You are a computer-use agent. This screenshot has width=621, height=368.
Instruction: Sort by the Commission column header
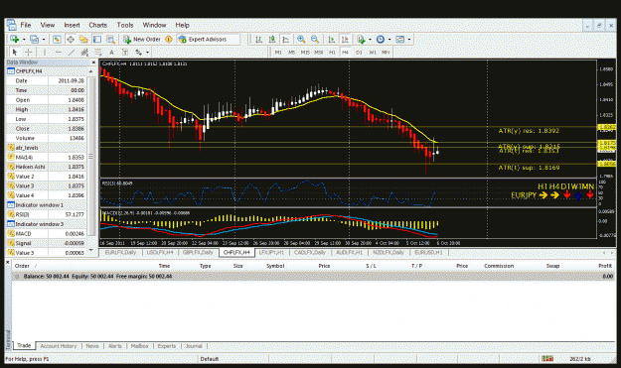tap(499, 266)
